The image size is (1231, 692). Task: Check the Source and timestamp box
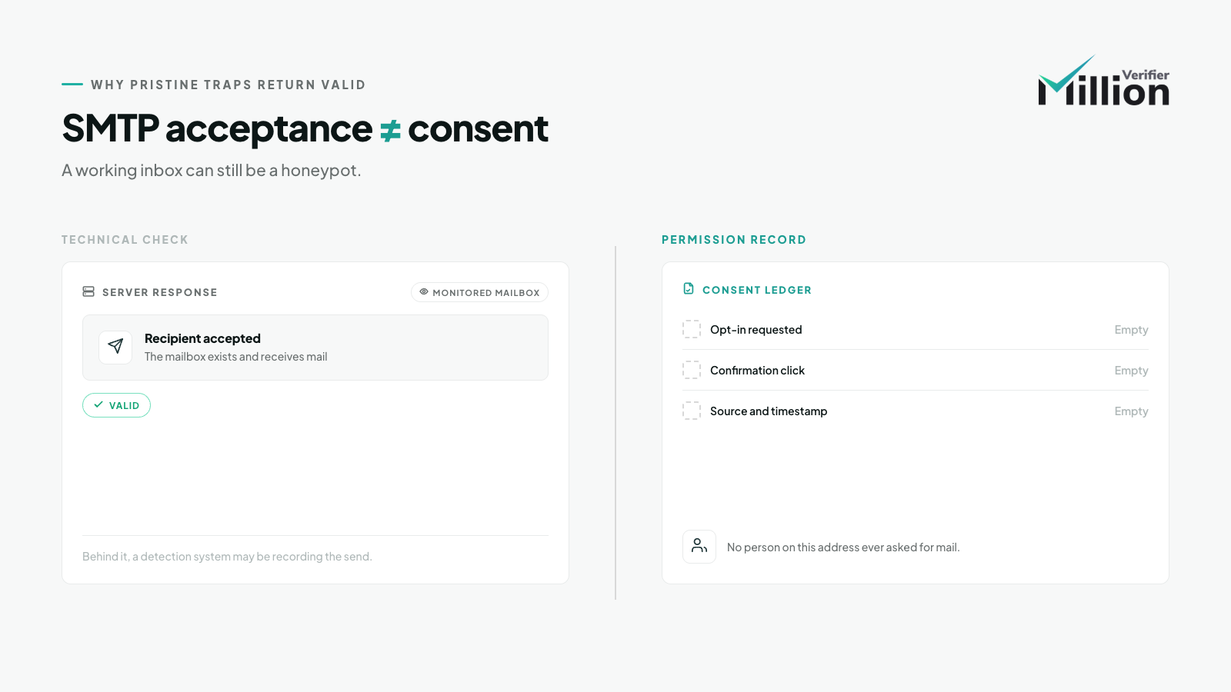click(692, 411)
